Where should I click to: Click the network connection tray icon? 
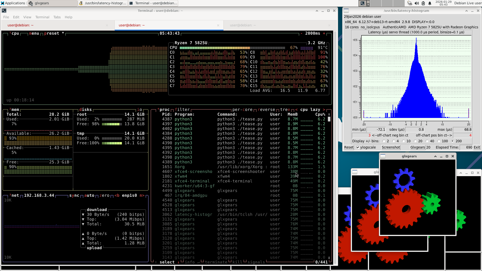(x=410, y=3)
